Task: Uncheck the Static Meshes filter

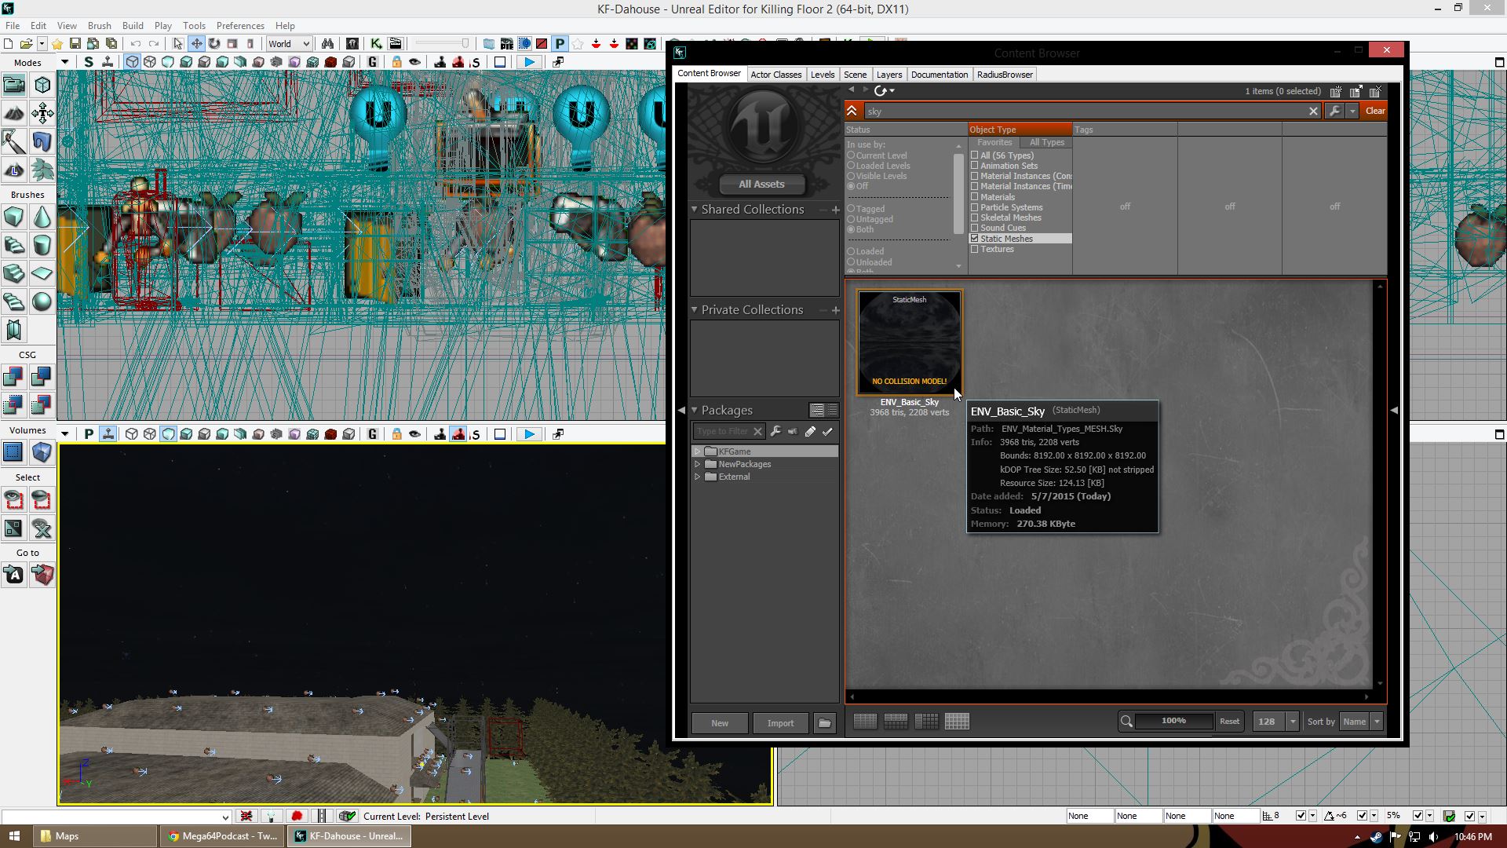Action: (x=975, y=239)
